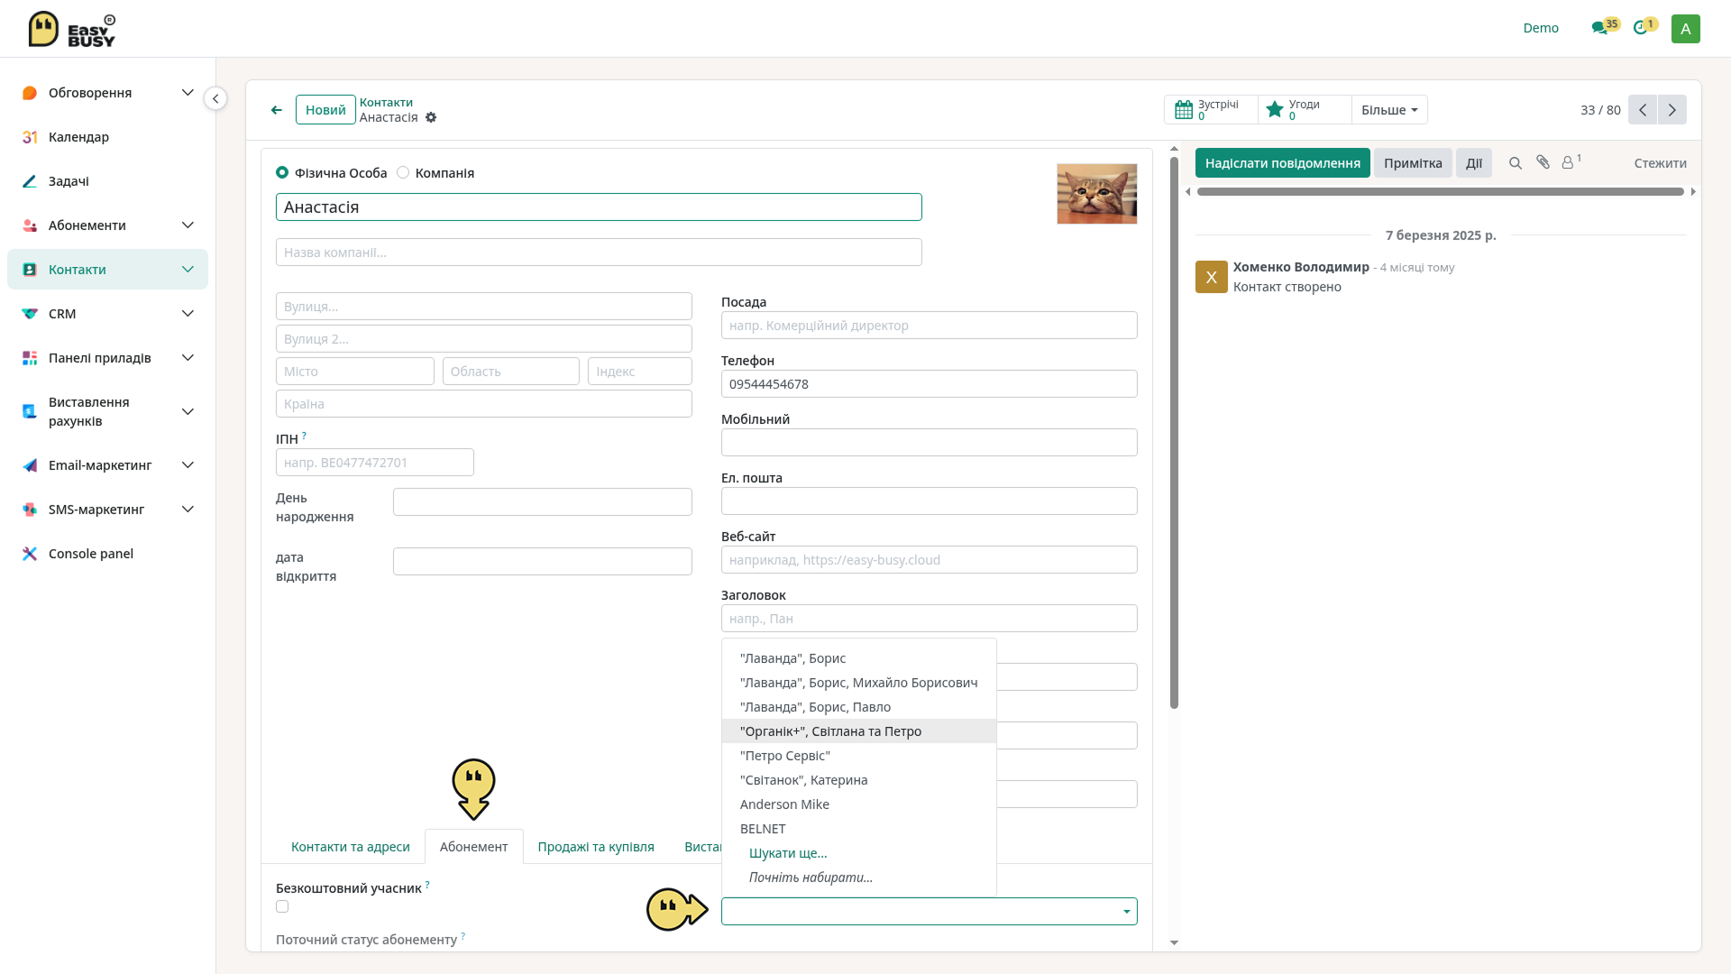
Task: Click the name field containing Анастасія
Action: click(599, 207)
